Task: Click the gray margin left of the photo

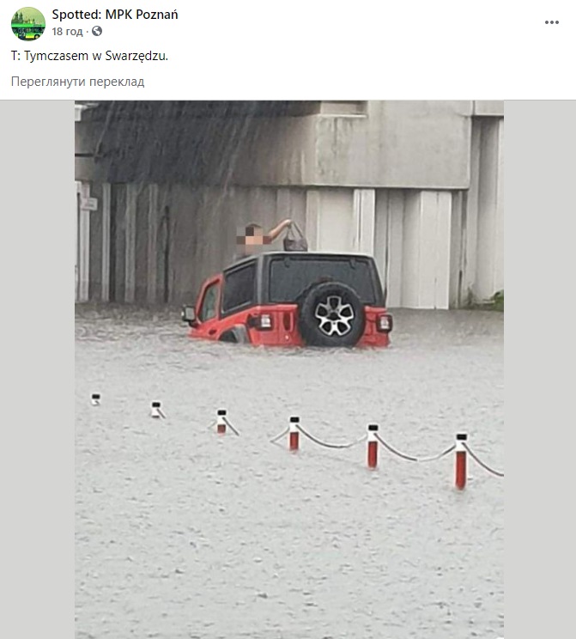Action: [38, 369]
